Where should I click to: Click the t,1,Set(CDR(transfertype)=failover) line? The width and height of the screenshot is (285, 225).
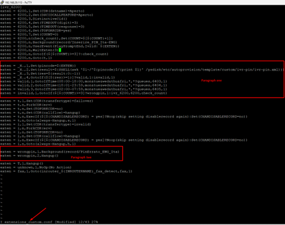click(x=47, y=101)
